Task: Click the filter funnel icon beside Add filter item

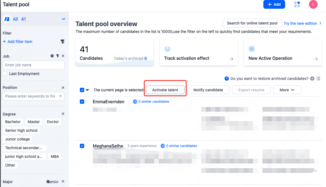Action: pos(62,42)
